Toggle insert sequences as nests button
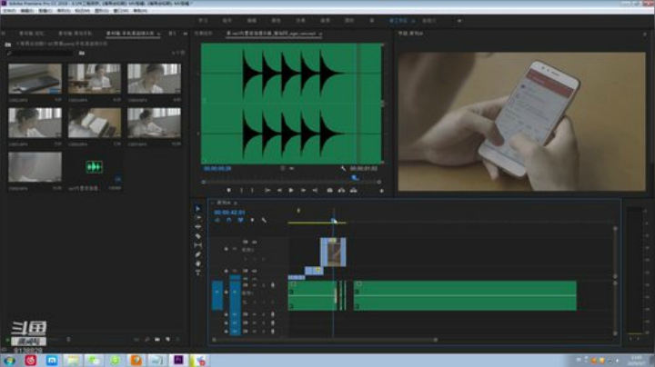This screenshot has height=367, width=655. pyautogui.click(x=217, y=220)
